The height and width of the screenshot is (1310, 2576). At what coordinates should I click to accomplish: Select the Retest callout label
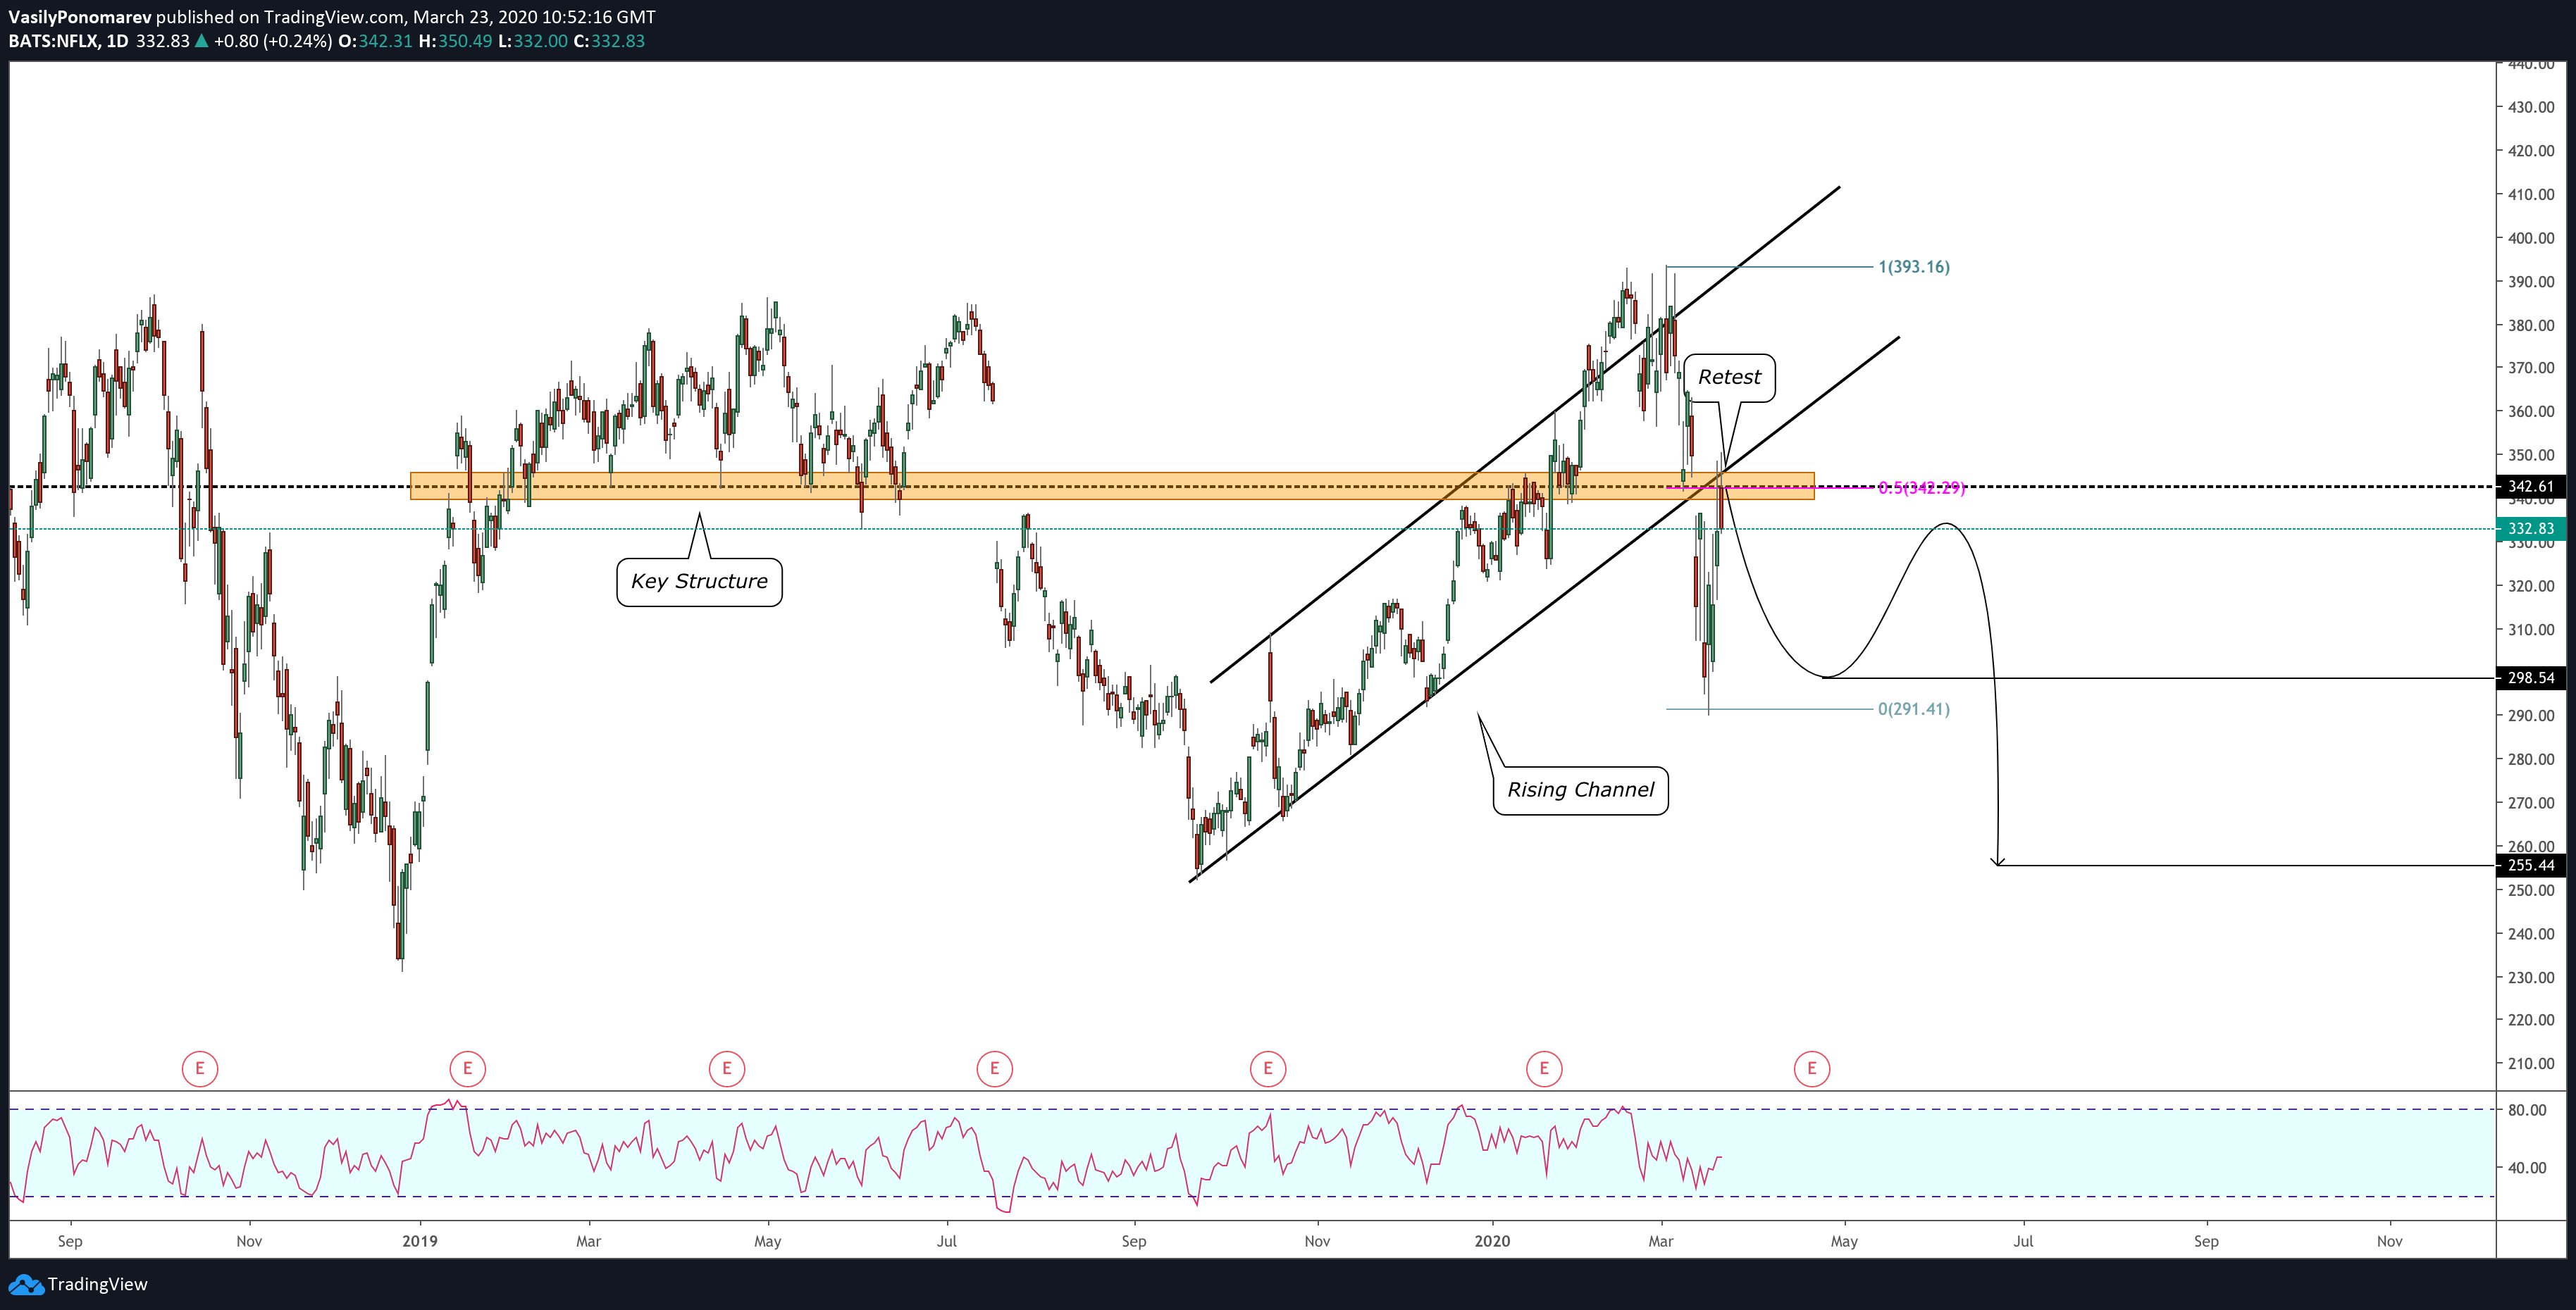1729,378
